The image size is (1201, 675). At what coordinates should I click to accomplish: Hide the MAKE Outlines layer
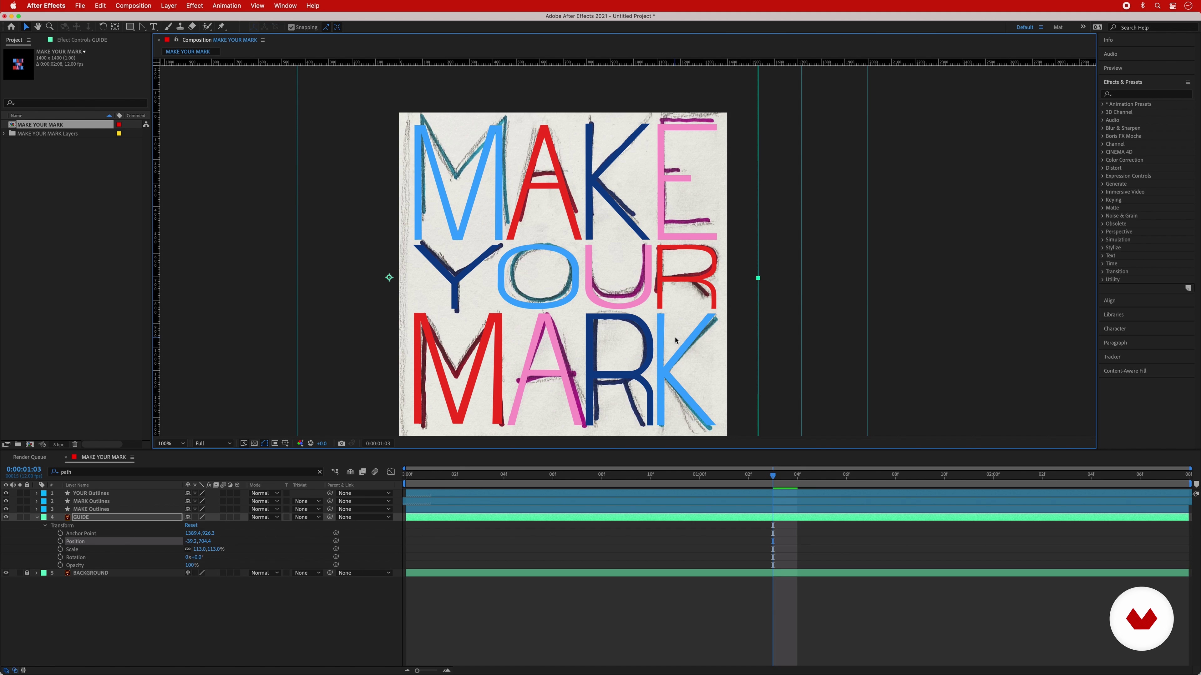[x=6, y=509]
